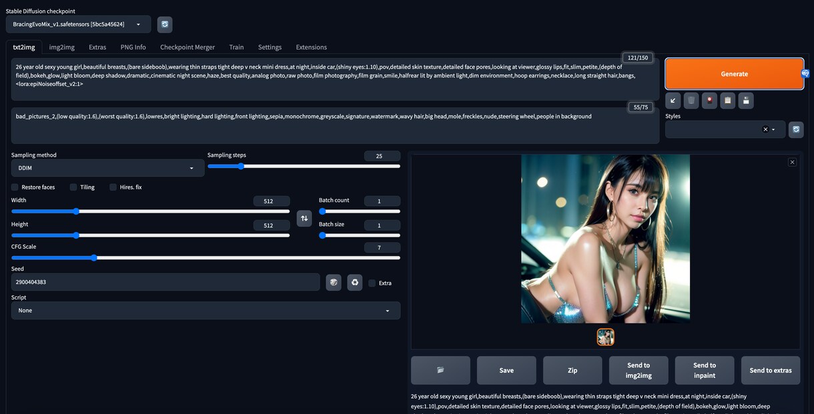
Task: Enable the Restore faces checkbox
Action: point(15,187)
